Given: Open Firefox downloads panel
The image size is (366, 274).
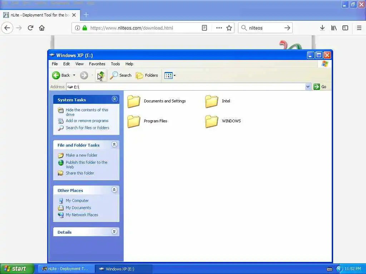Looking at the screenshot, I should coord(322,28).
